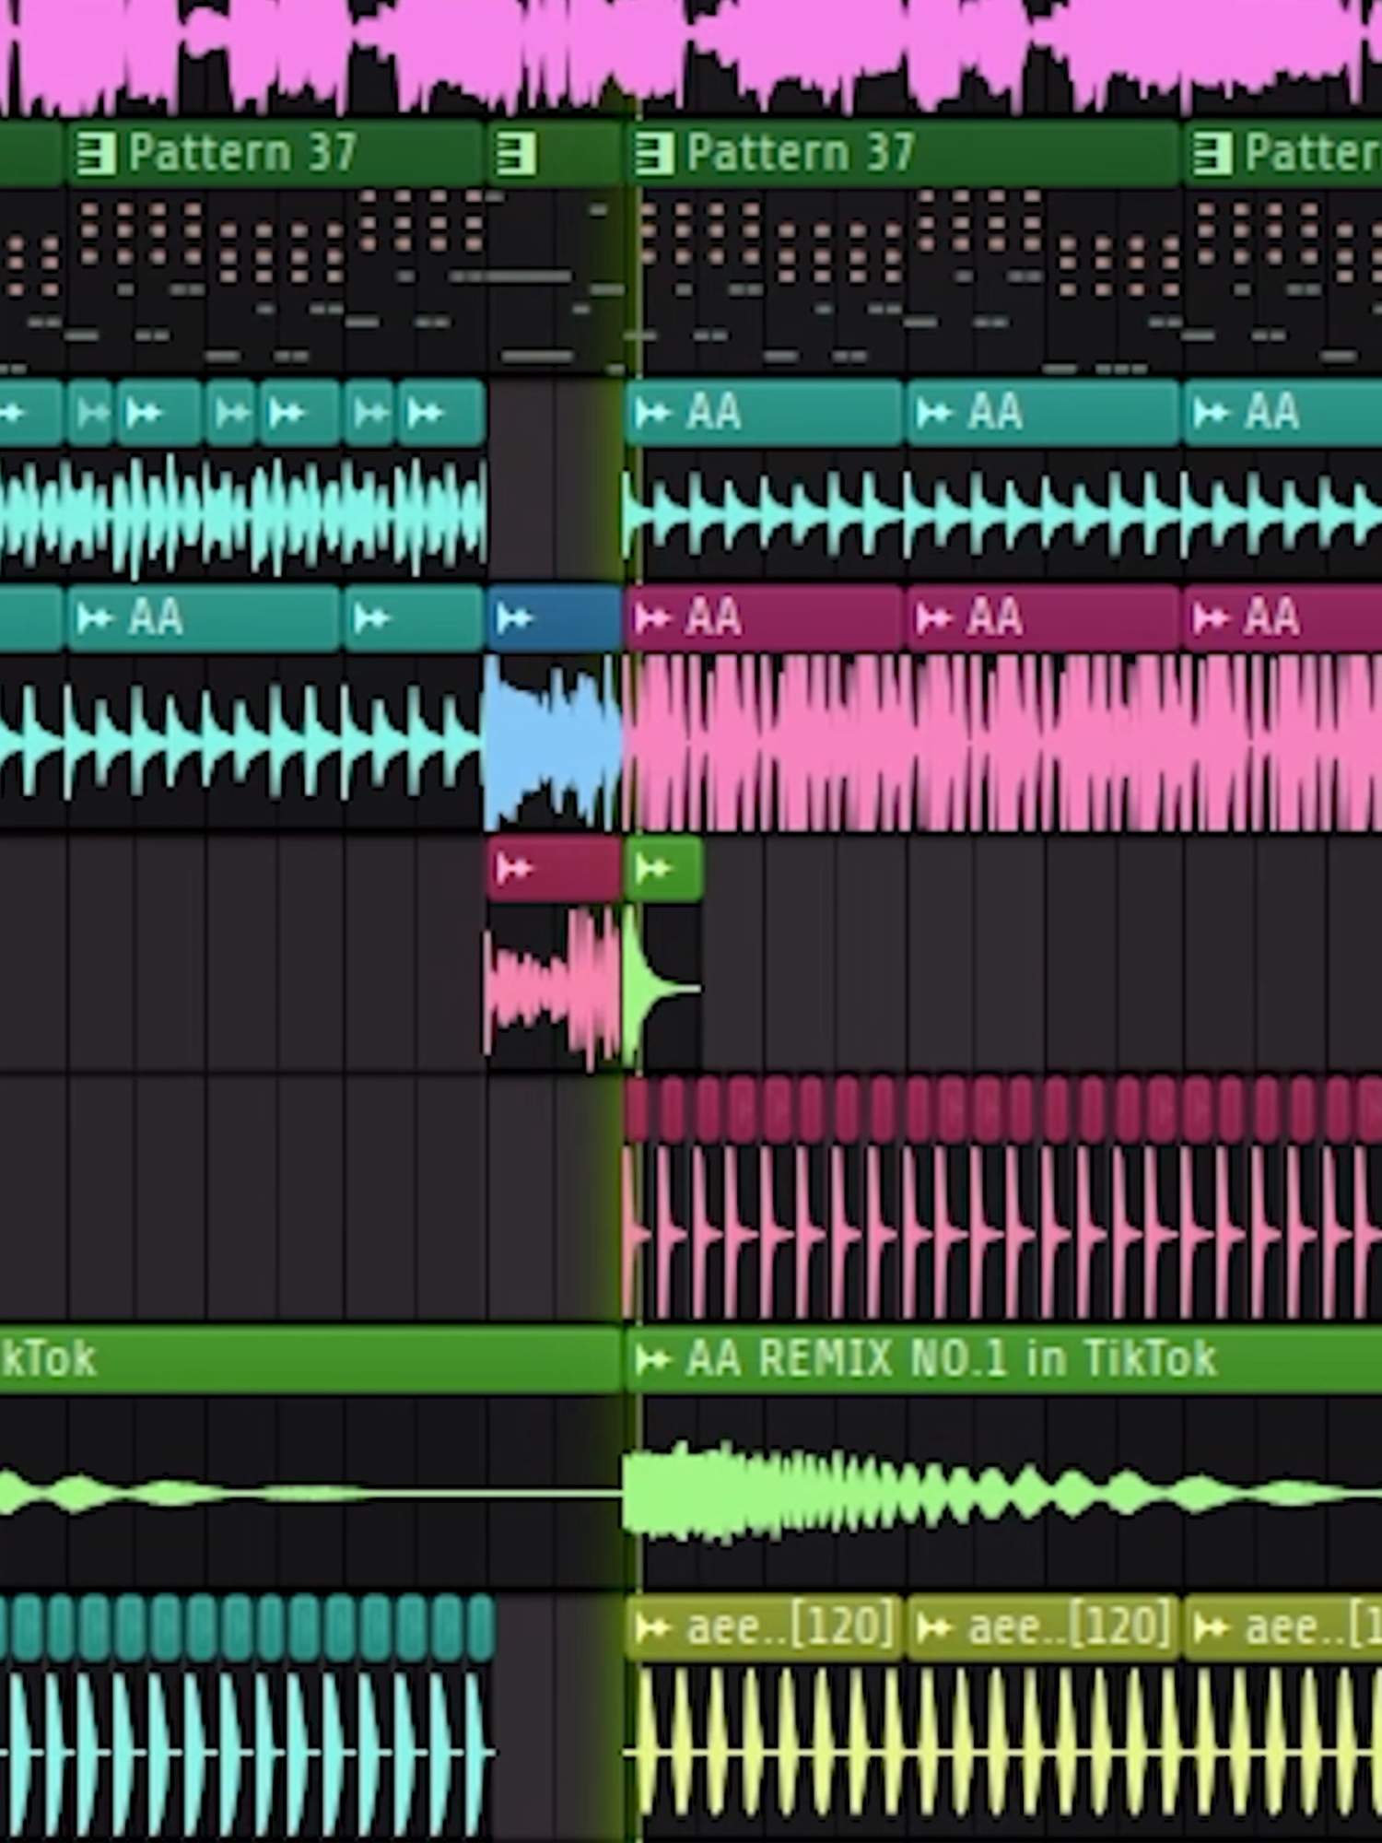Viewport: 1382px width, 1843px height.
Task: Select the middle magenta AA clip header
Action: pyautogui.click(x=1044, y=617)
